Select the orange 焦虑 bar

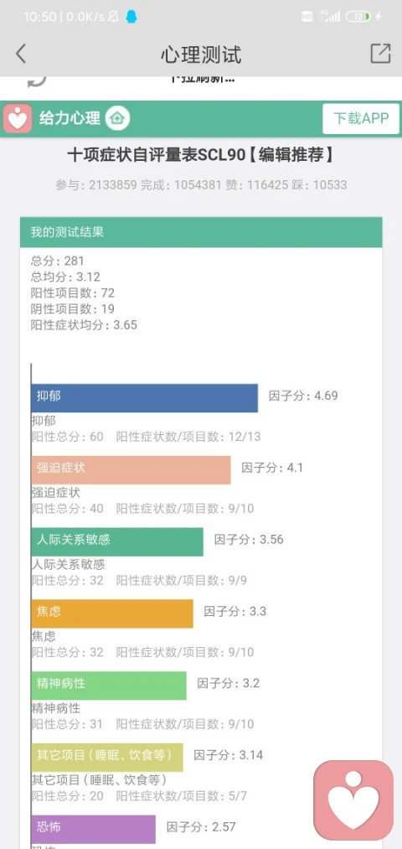[112, 613]
